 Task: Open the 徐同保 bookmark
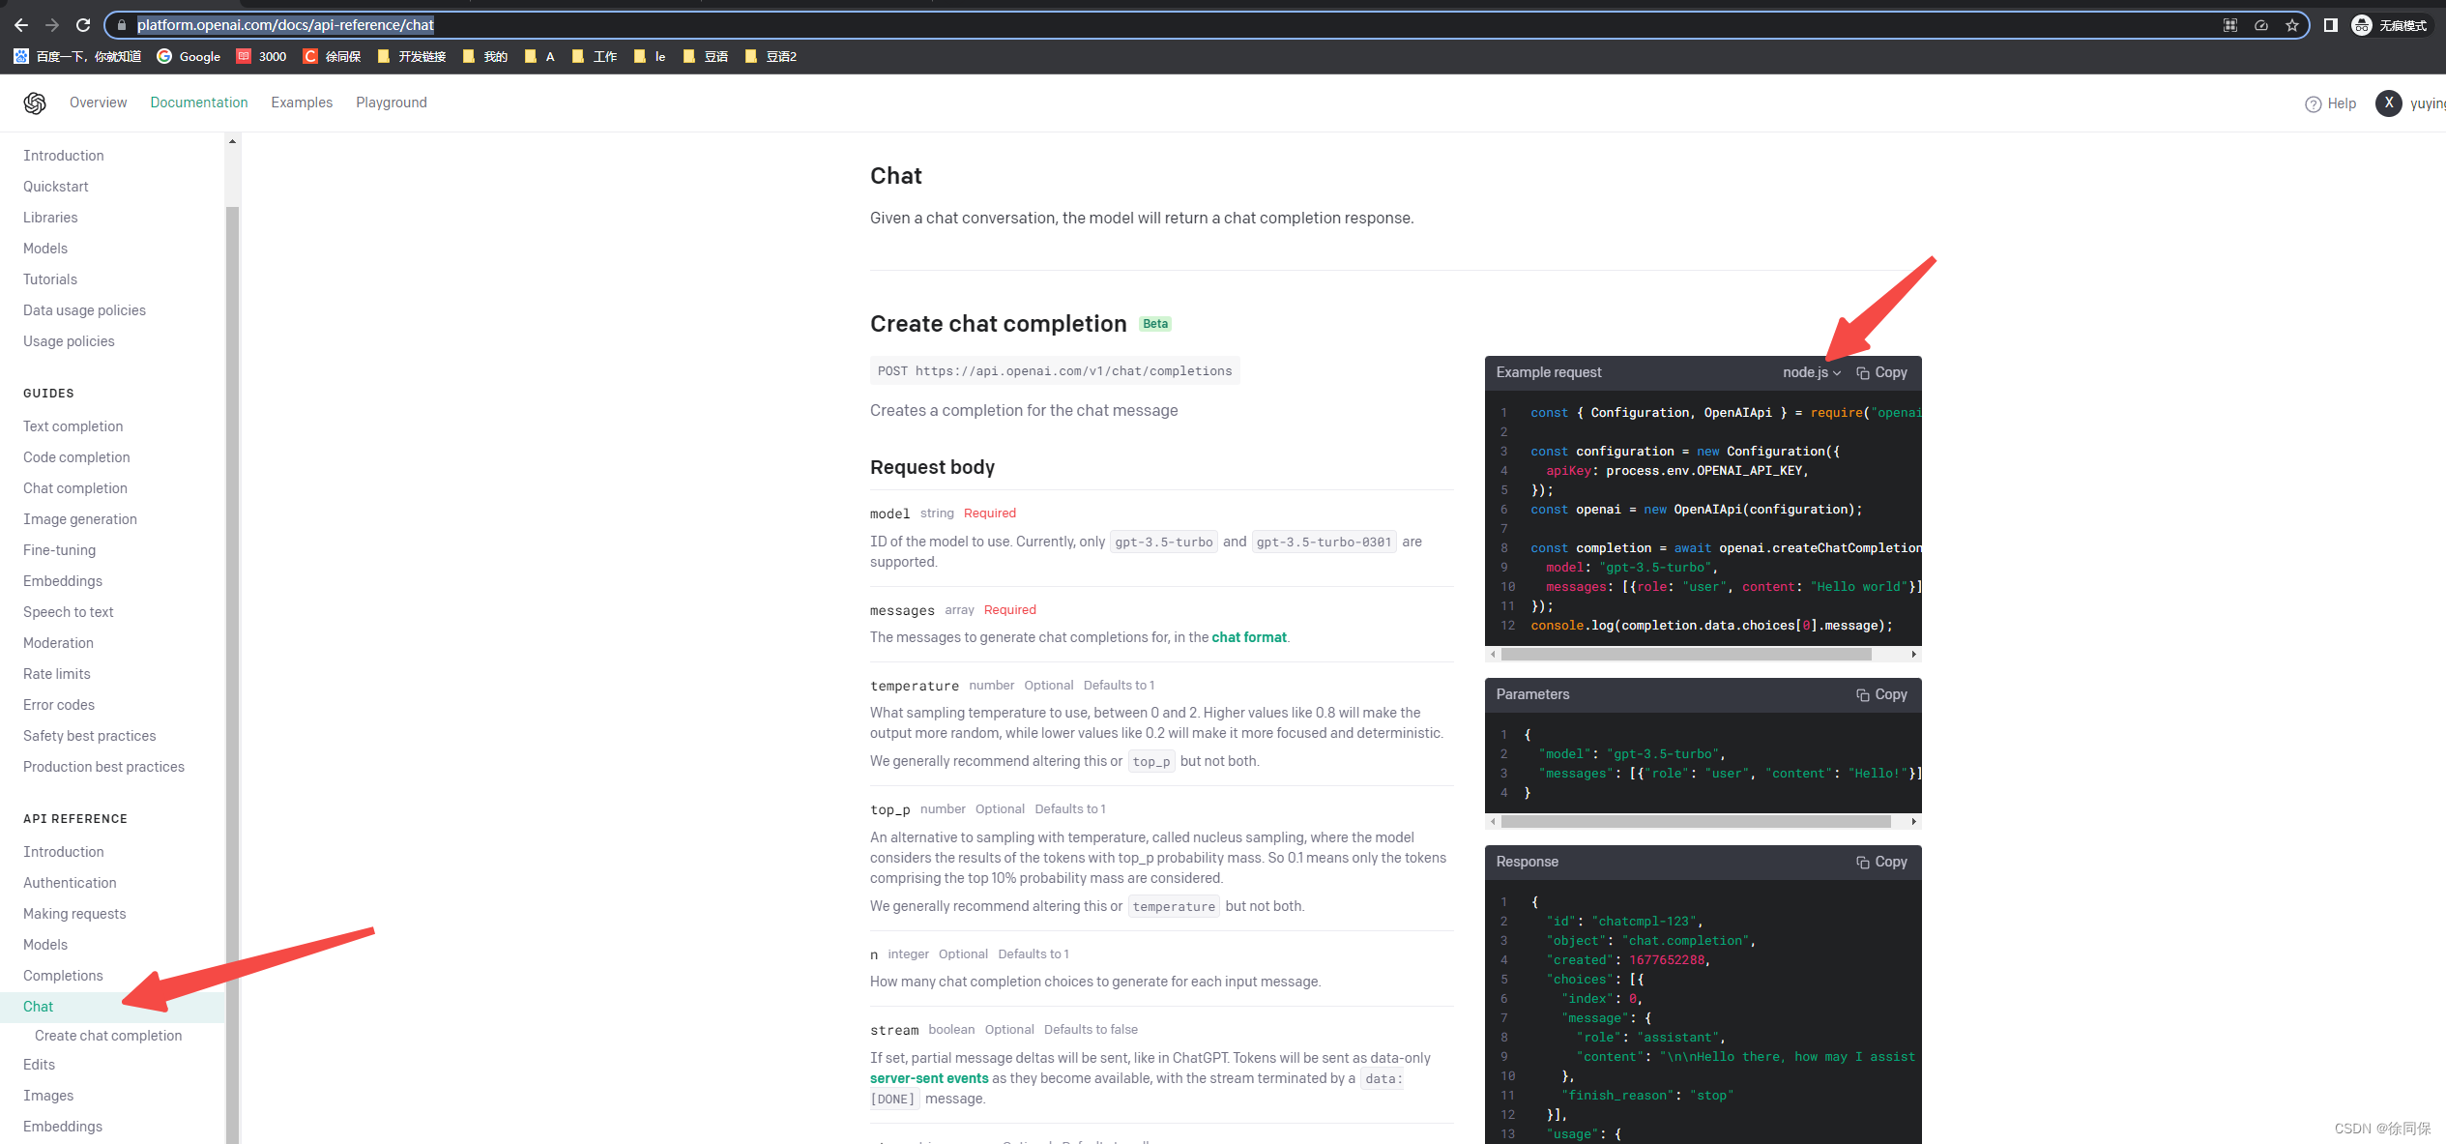point(332,56)
